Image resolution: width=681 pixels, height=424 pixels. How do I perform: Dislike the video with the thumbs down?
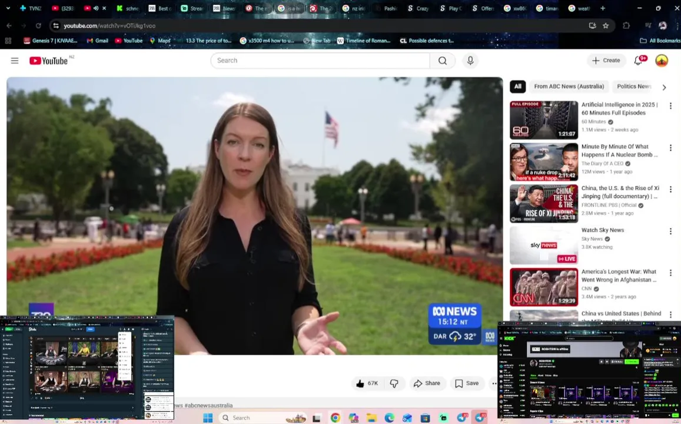[394, 383]
